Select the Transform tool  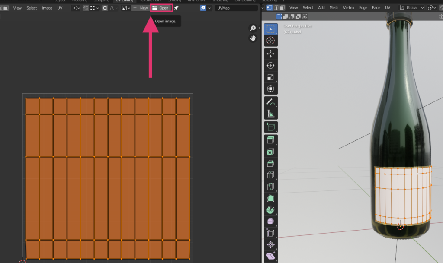click(x=271, y=89)
